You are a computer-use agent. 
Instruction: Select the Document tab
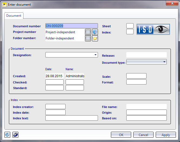(14, 16)
